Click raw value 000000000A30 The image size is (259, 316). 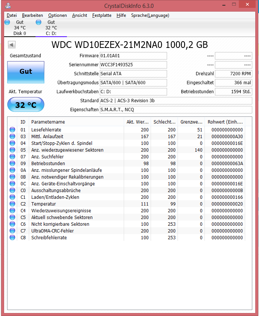point(227,136)
